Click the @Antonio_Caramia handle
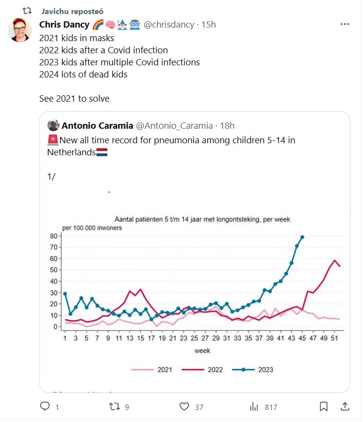 pos(174,126)
